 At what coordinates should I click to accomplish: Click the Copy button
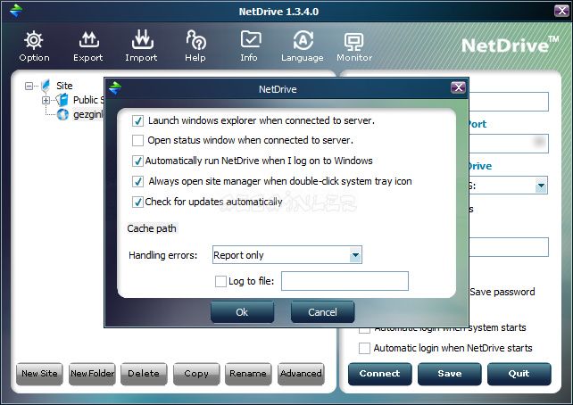pos(196,374)
